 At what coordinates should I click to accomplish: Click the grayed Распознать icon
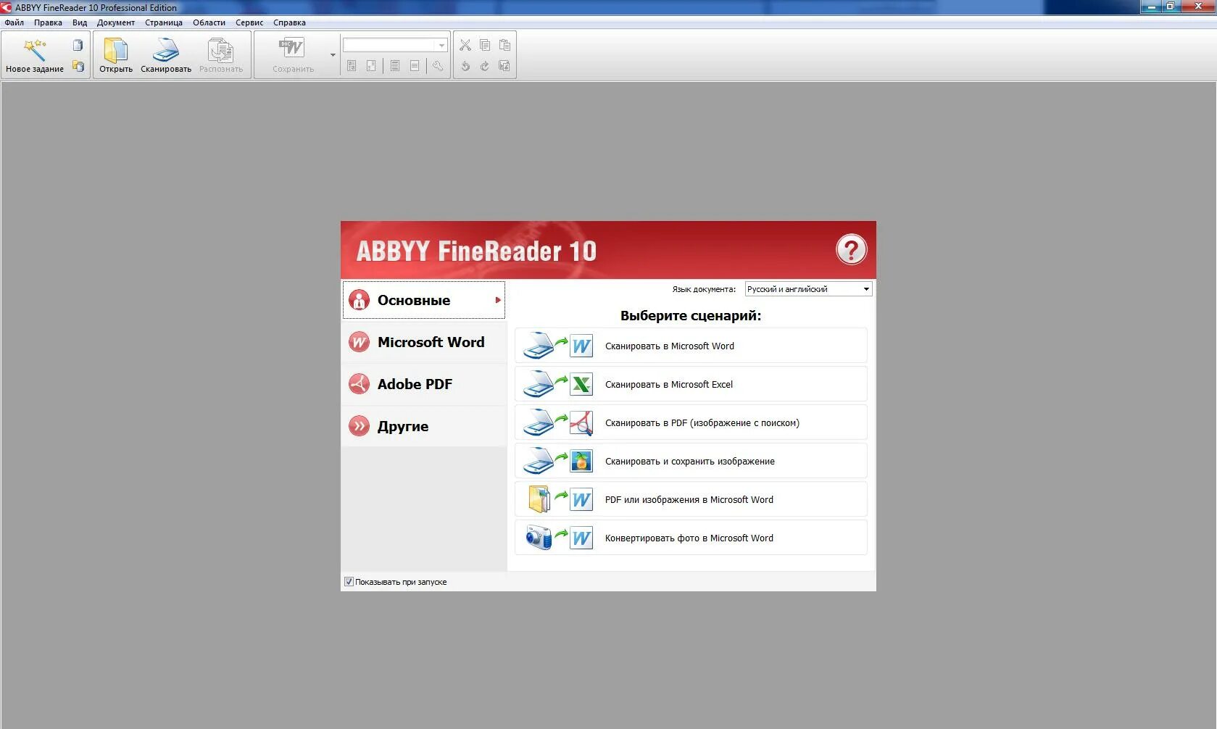[220, 50]
